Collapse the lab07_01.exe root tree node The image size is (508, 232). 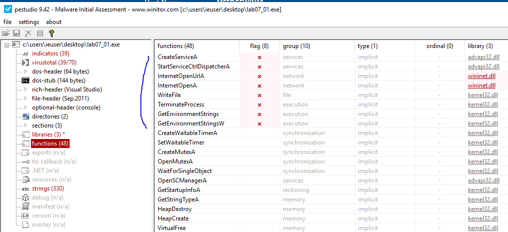point(7,44)
